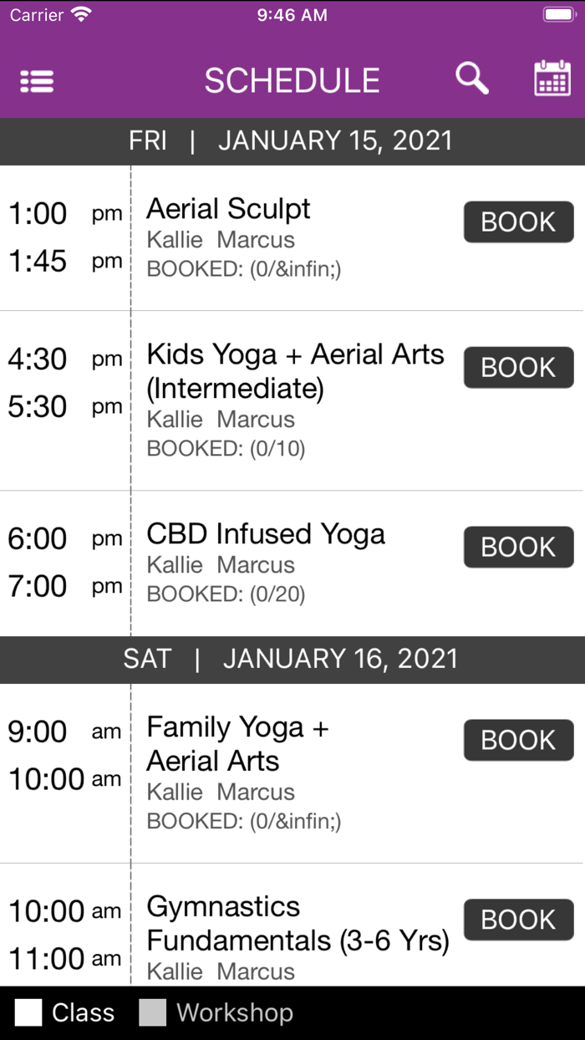Select the Friday January 15 header
The height and width of the screenshot is (1040, 585).
point(292,140)
